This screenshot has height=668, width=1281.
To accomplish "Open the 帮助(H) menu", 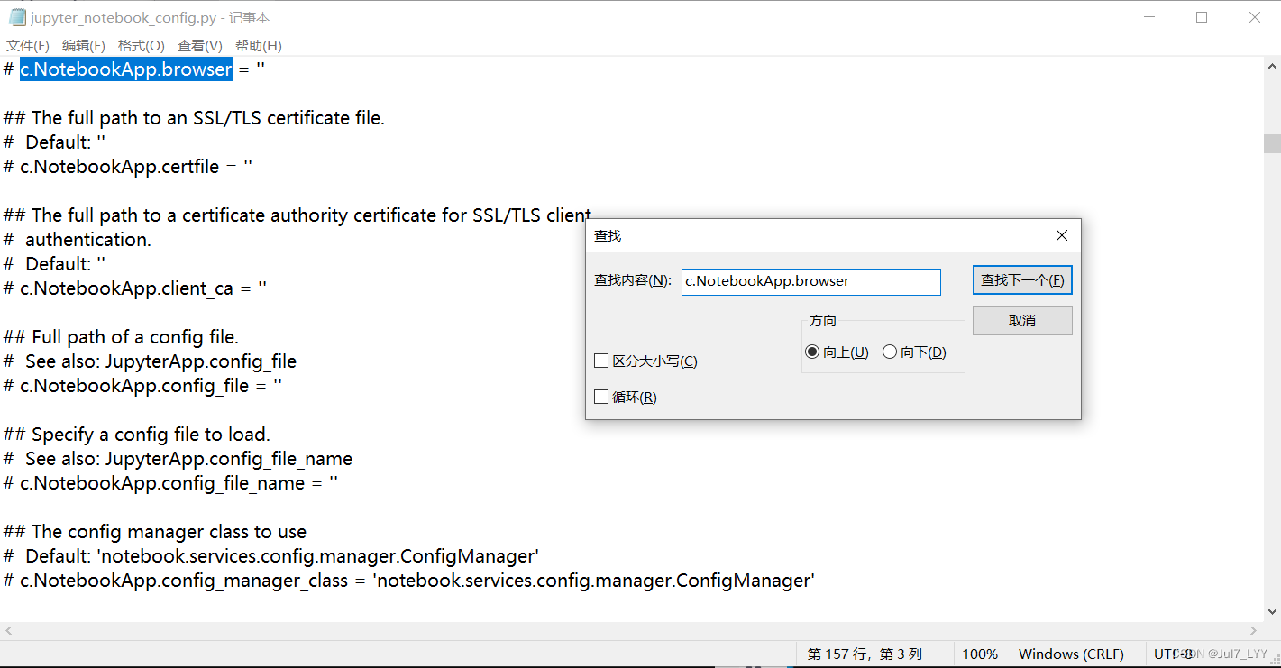I will 259,46.
